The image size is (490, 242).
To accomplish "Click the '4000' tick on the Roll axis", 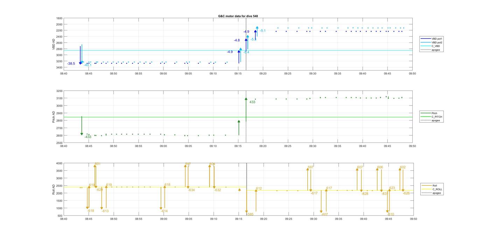I will [x=59, y=163].
